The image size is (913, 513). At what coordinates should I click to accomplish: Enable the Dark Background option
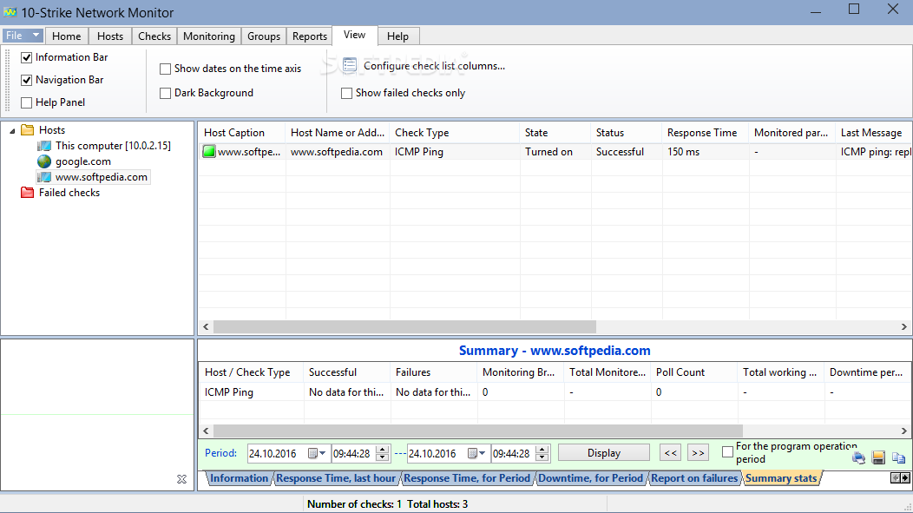coord(166,93)
